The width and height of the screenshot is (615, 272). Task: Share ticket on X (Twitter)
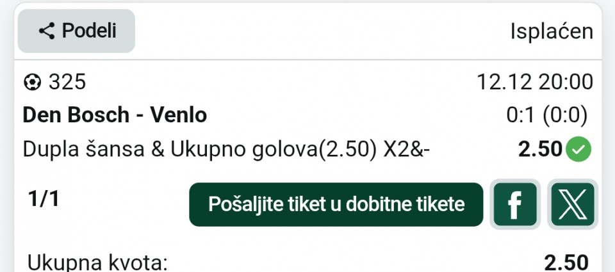573,205
